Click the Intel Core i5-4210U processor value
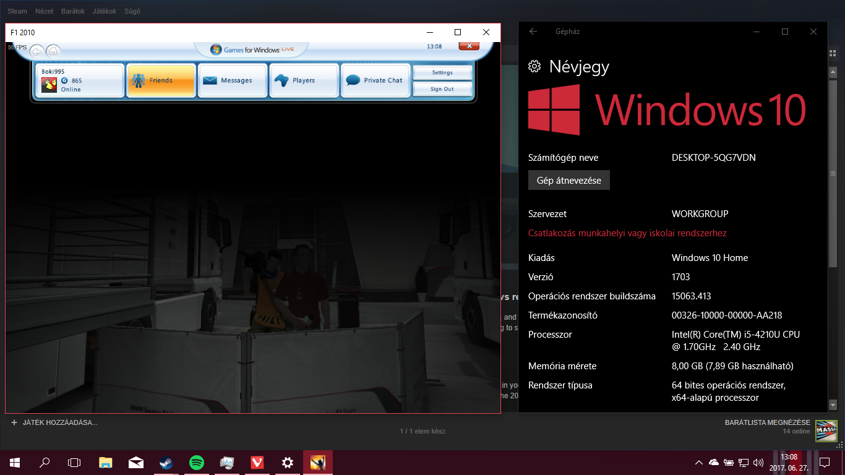The height and width of the screenshot is (475, 845). tap(736, 341)
